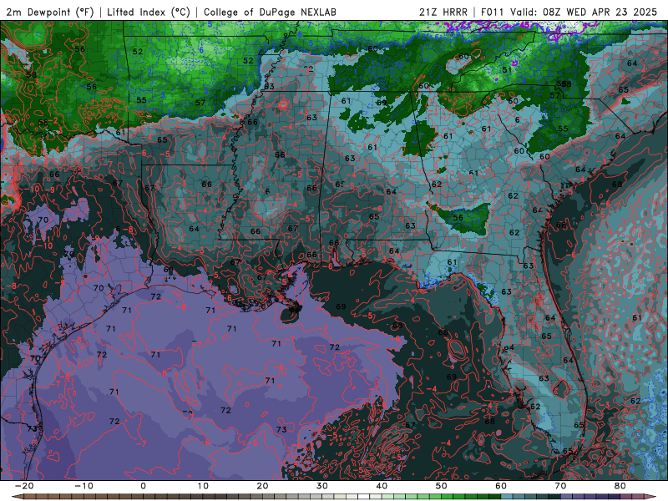
Task: Click the '30' colorbar scale label
Action: click(x=322, y=486)
